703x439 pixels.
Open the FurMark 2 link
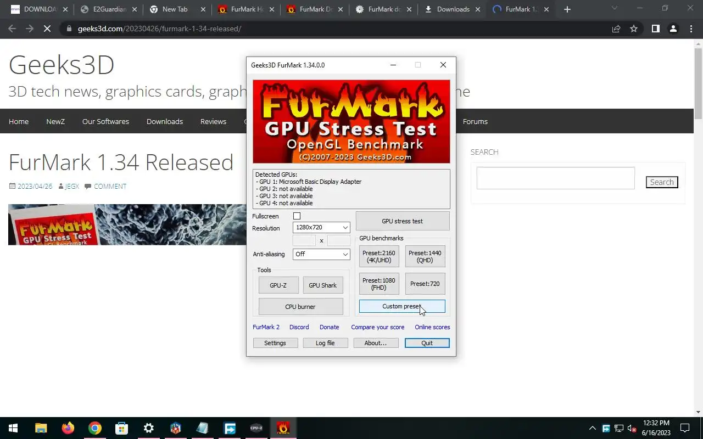266,327
